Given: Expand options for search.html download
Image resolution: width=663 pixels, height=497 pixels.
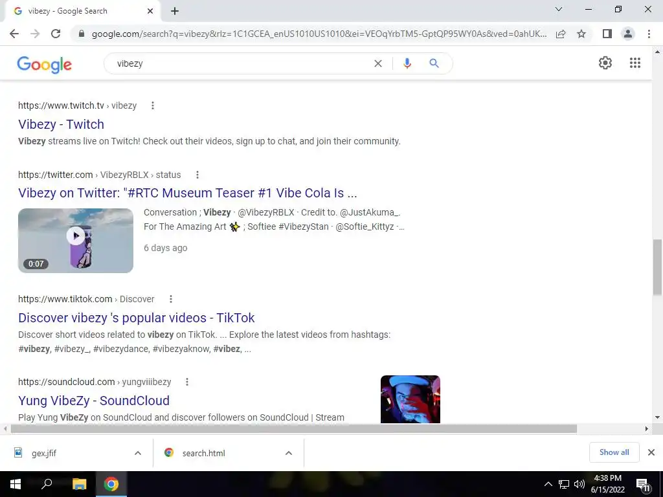Looking at the screenshot, I should tap(289, 453).
